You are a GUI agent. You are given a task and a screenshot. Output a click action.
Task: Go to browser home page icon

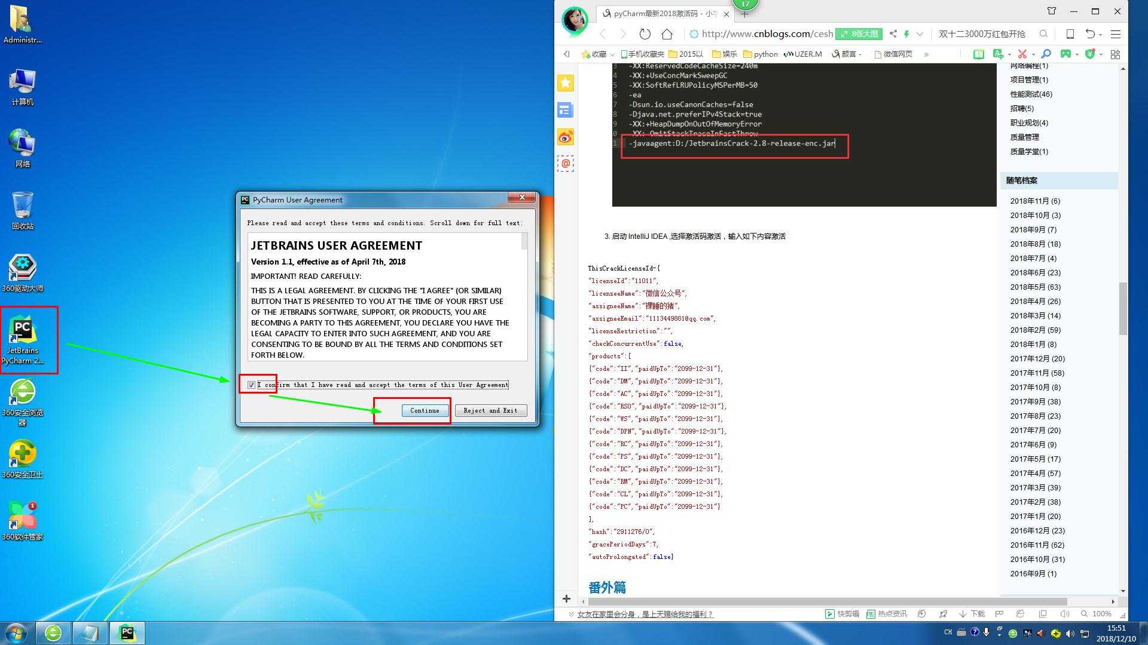[667, 34]
